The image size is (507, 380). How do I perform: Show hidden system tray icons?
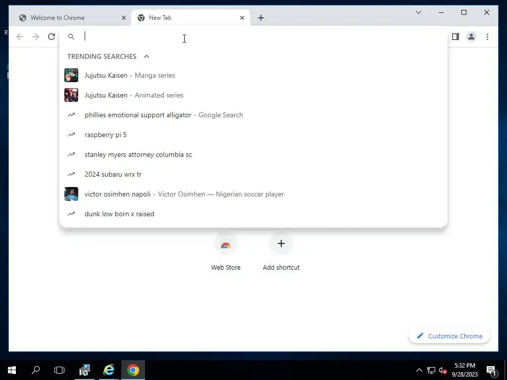click(x=419, y=370)
